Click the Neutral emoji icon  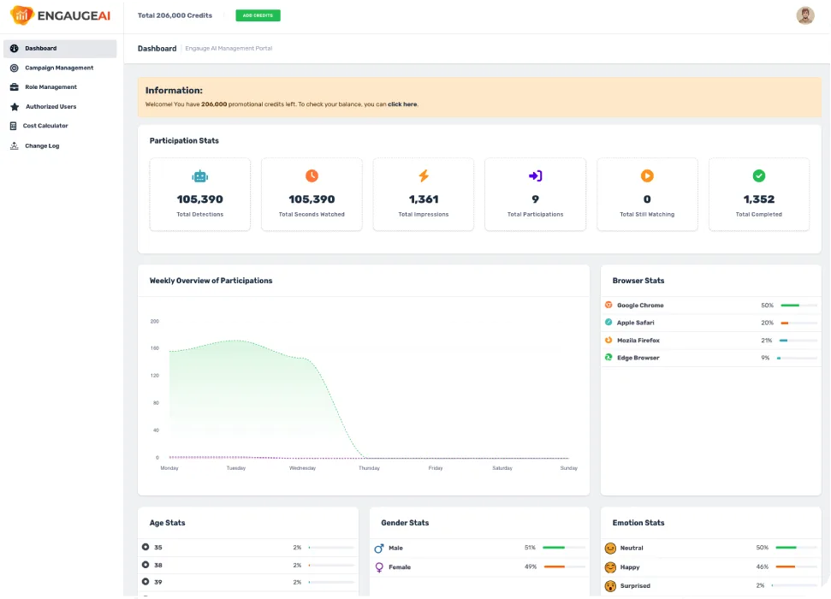point(610,549)
